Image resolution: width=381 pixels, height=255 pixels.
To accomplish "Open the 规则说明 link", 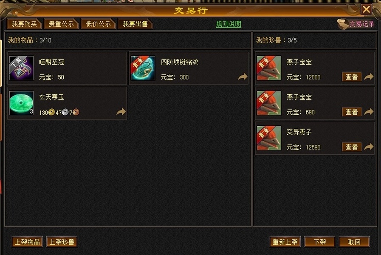I will 229,24.
